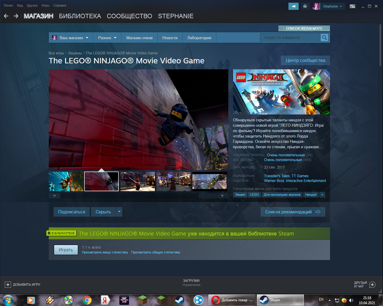Screen dimensions: 383x306
Task: Click the Stephanie profile avatar
Action: tap(316, 6)
